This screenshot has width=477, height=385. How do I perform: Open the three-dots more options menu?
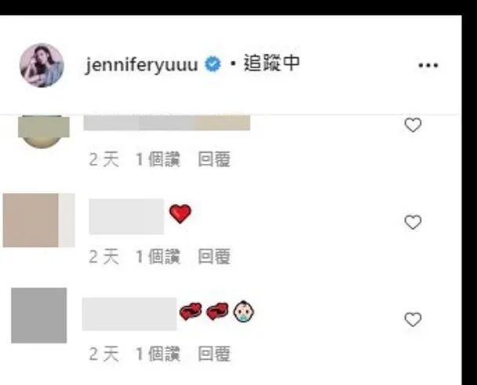pos(428,65)
